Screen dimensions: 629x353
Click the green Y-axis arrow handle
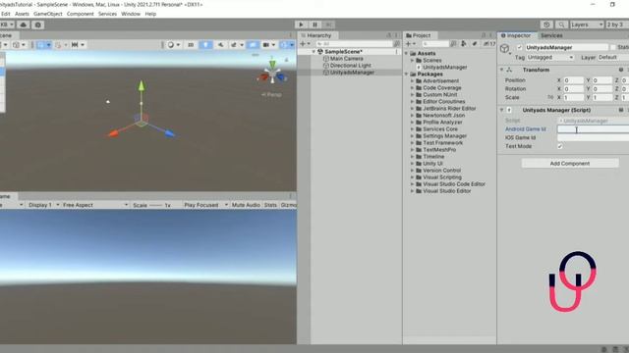142,86
